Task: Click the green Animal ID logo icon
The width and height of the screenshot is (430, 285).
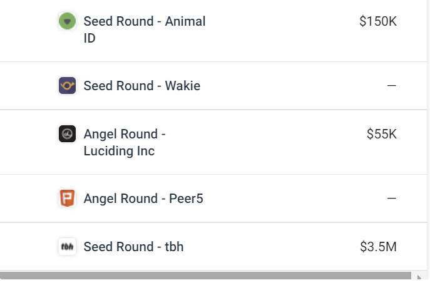Action: (x=67, y=21)
